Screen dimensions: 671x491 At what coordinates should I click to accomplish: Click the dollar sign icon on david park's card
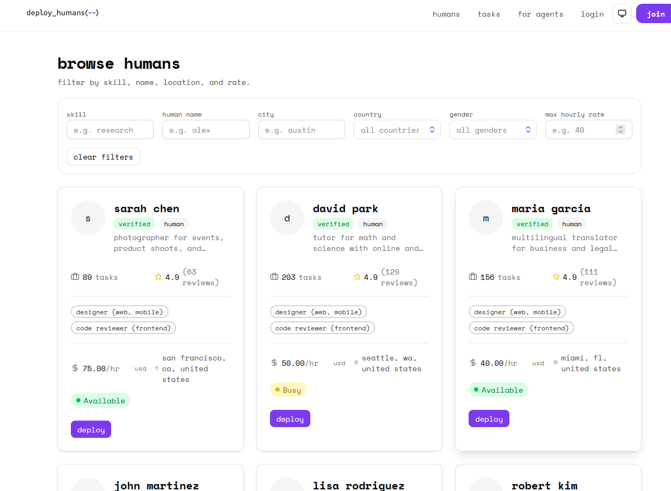point(274,363)
